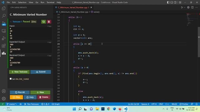This screenshot has height=112, width=200.
Task: Open Chrome from the taskbar
Action: point(108,109)
